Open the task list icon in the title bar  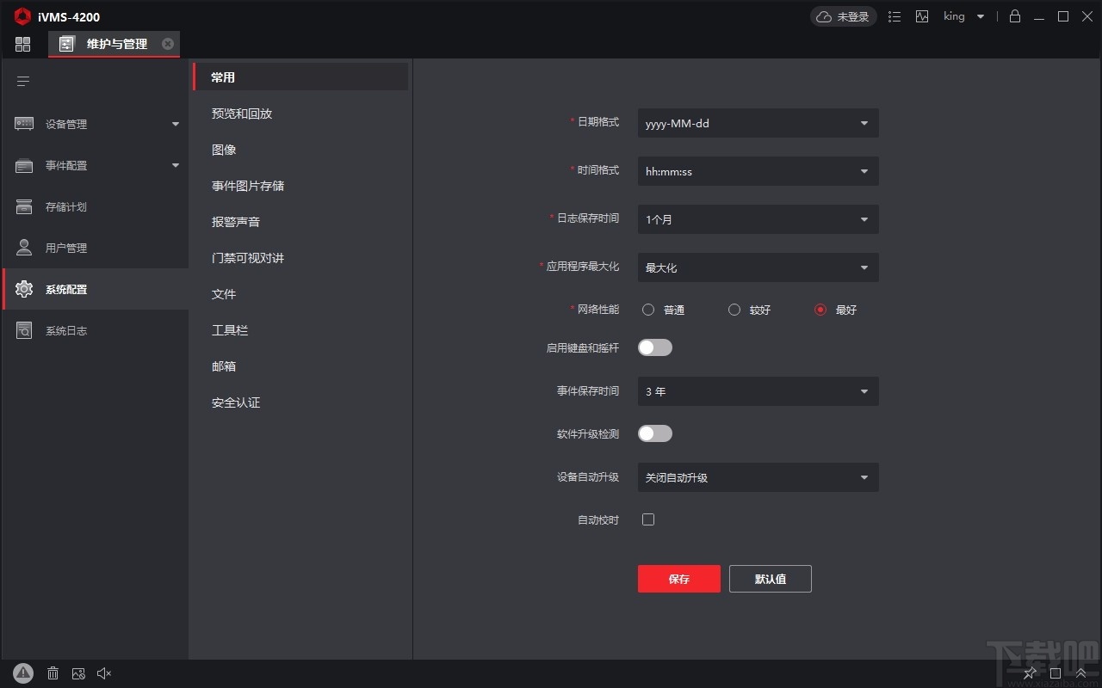[895, 16]
